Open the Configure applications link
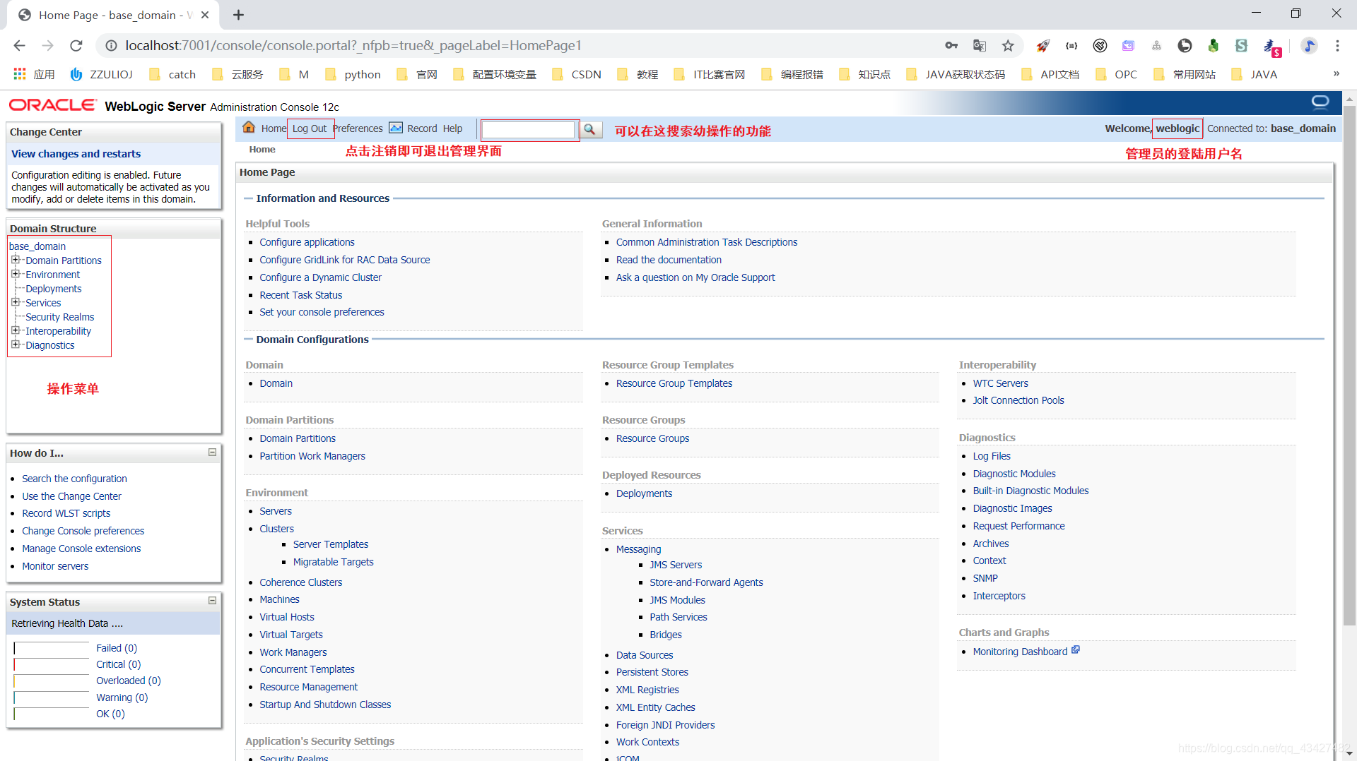 [307, 242]
